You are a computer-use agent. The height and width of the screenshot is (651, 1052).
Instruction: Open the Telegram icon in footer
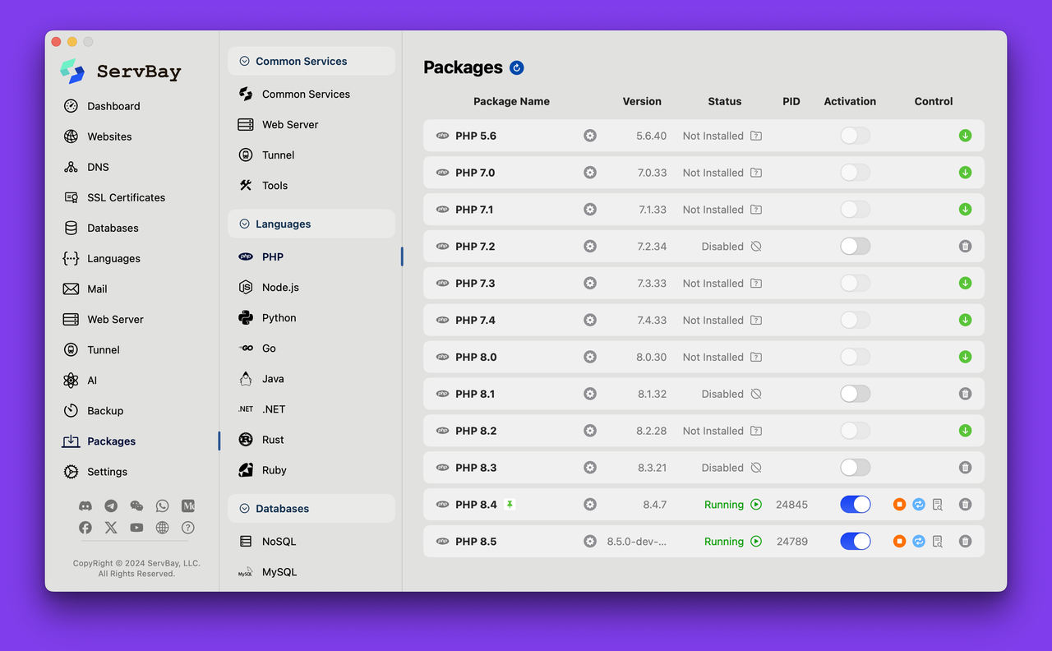[x=111, y=506]
